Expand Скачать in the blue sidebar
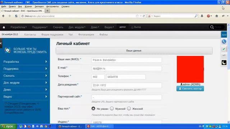 [x=25, y=76]
